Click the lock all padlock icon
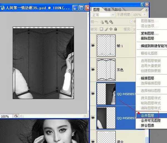 click(116, 29)
